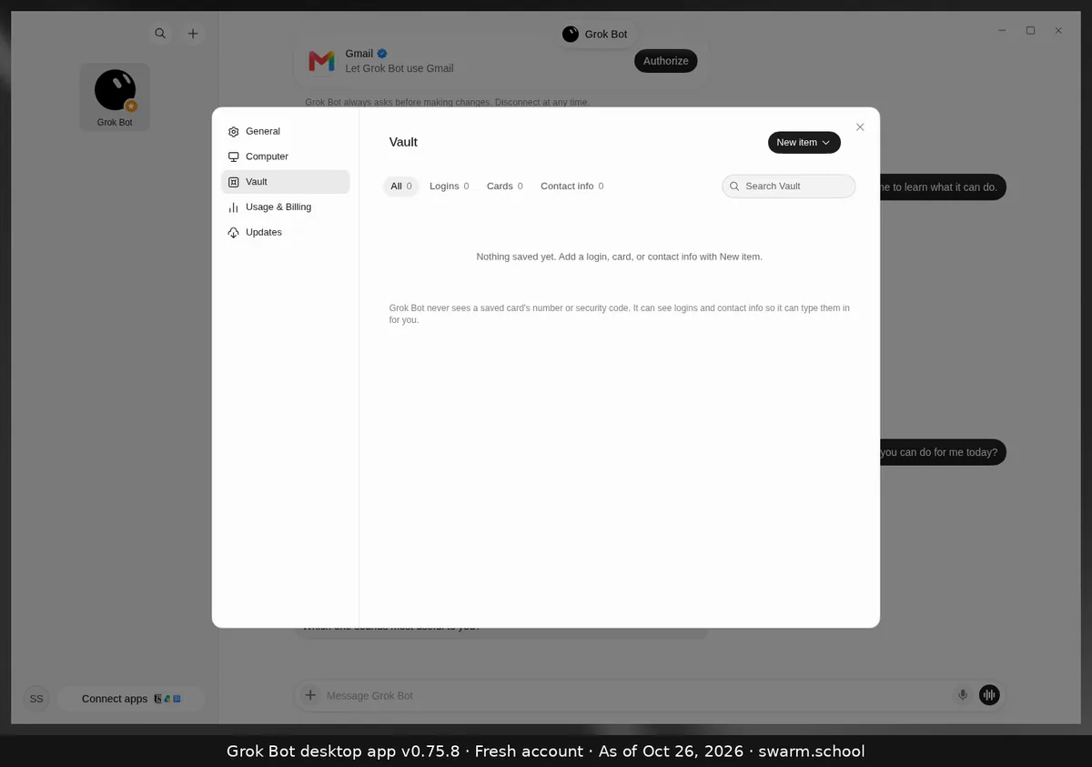Click the Updates download icon
Image resolution: width=1092 pixels, height=767 pixels.
pyautogui.click(x=234, y=233)
